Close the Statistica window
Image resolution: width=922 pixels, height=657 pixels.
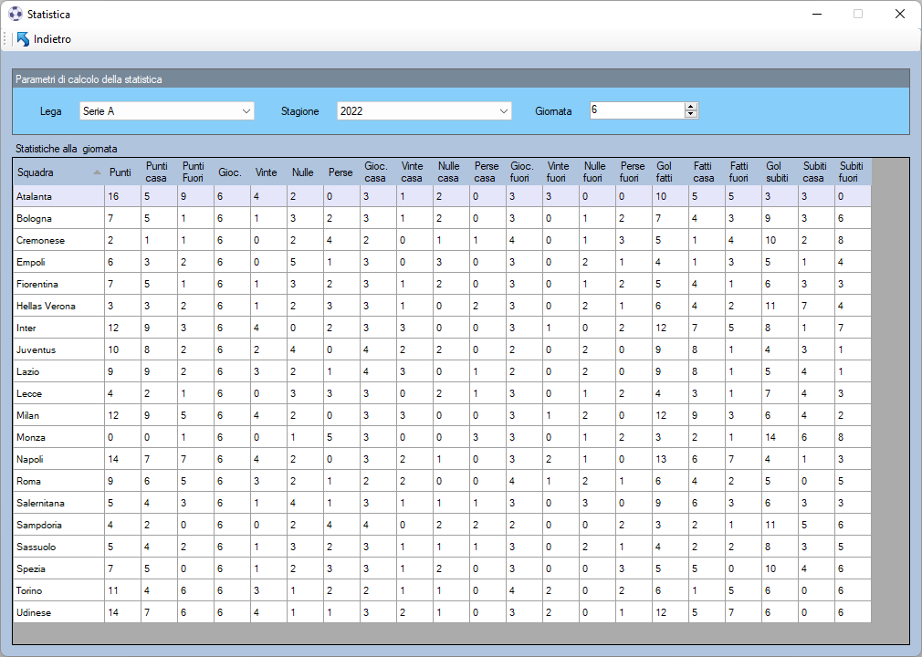pyautogui.click(x=900, y=14)
